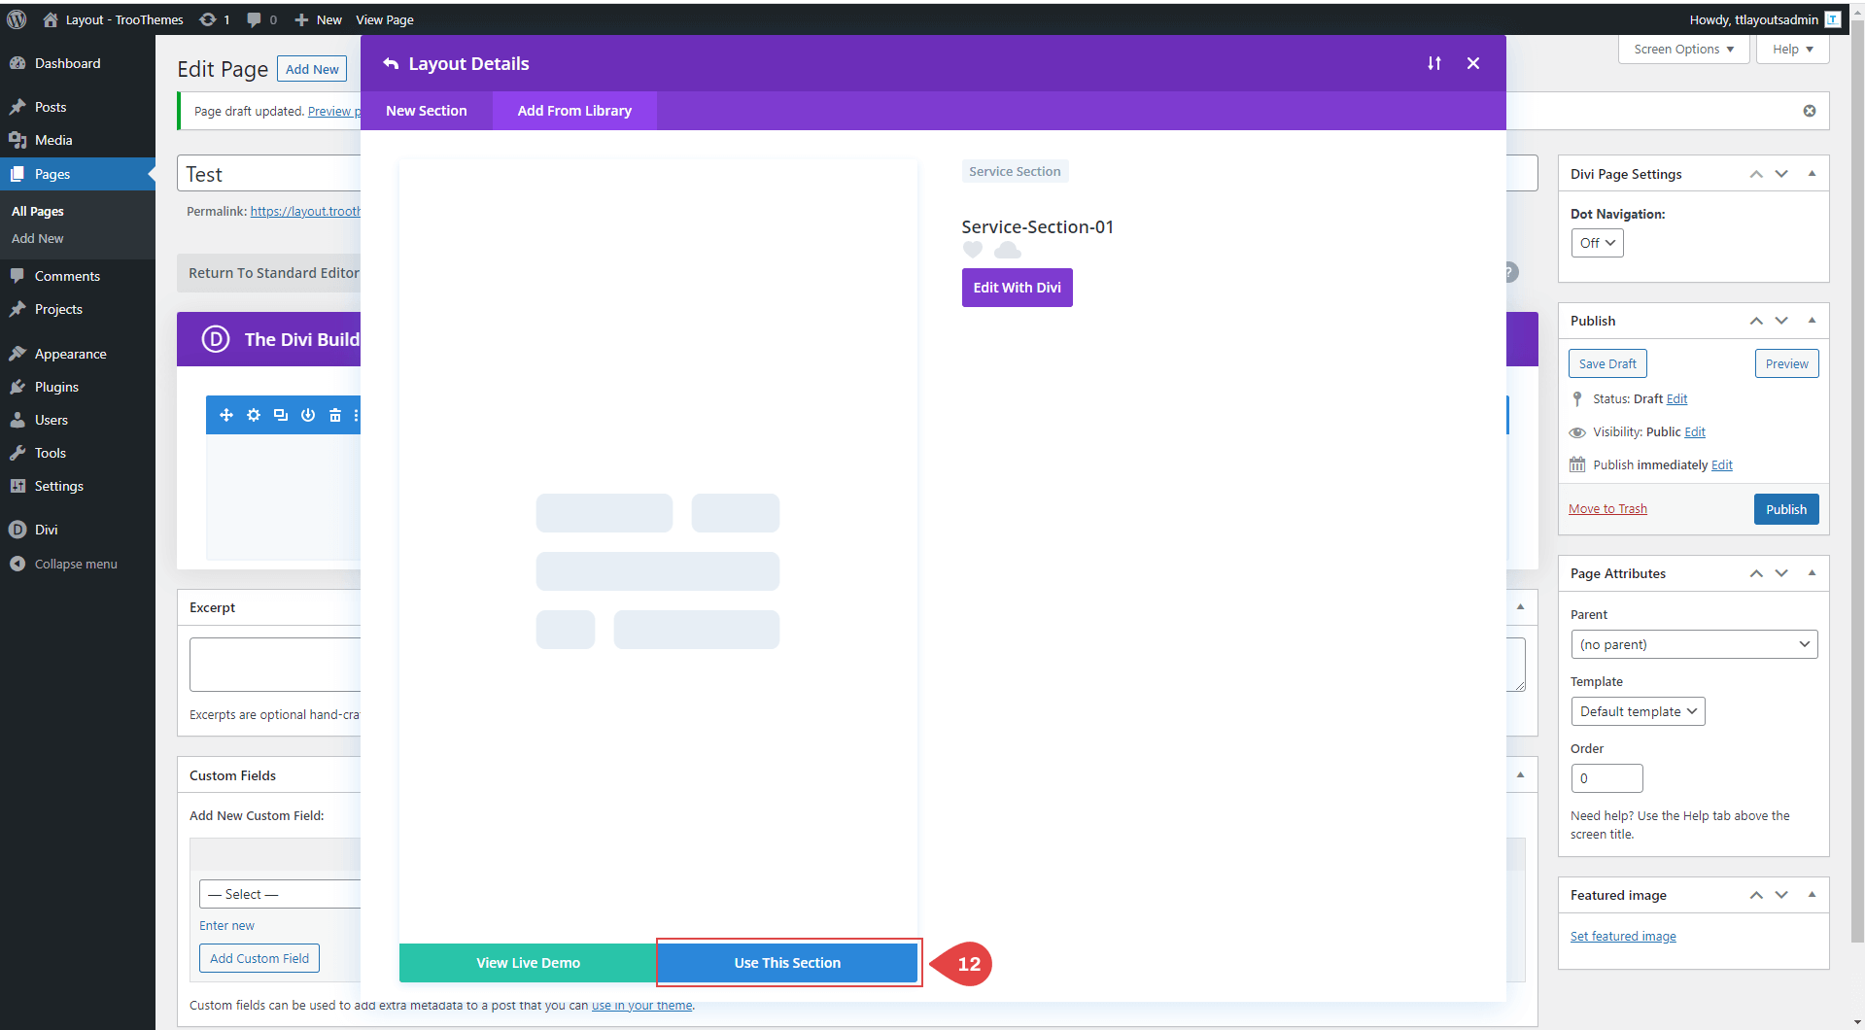This screenshot has width=1865, height=1030.
Task: Click the sort arrows icon in modal header
Action: tap(1434, 63)
